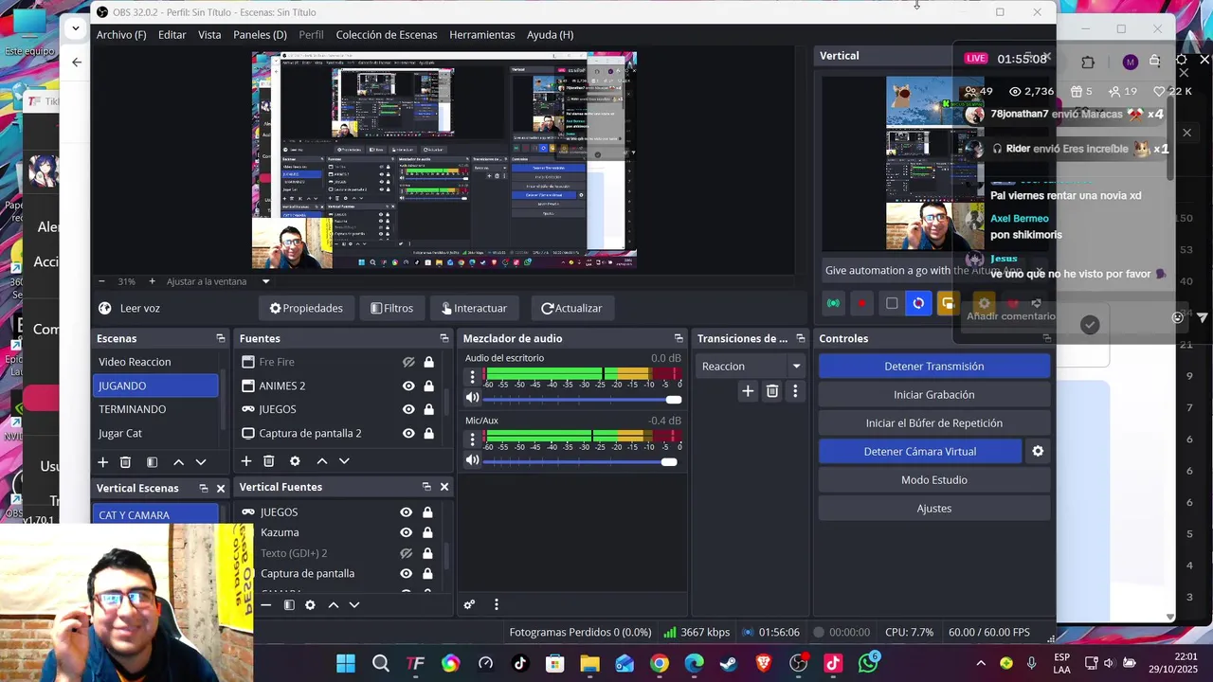
Task: Open OBS title bar dropdown chevron
Action: click(x=75, y=28)
